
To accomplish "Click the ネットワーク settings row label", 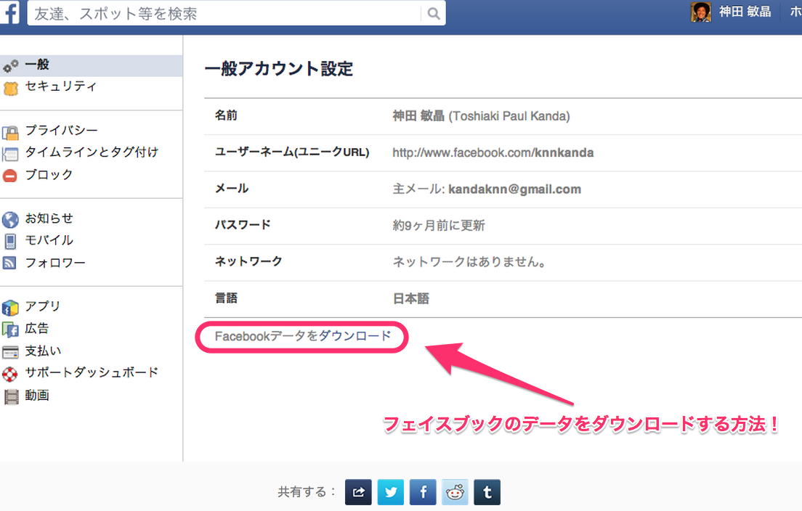I will coord(248,261).
